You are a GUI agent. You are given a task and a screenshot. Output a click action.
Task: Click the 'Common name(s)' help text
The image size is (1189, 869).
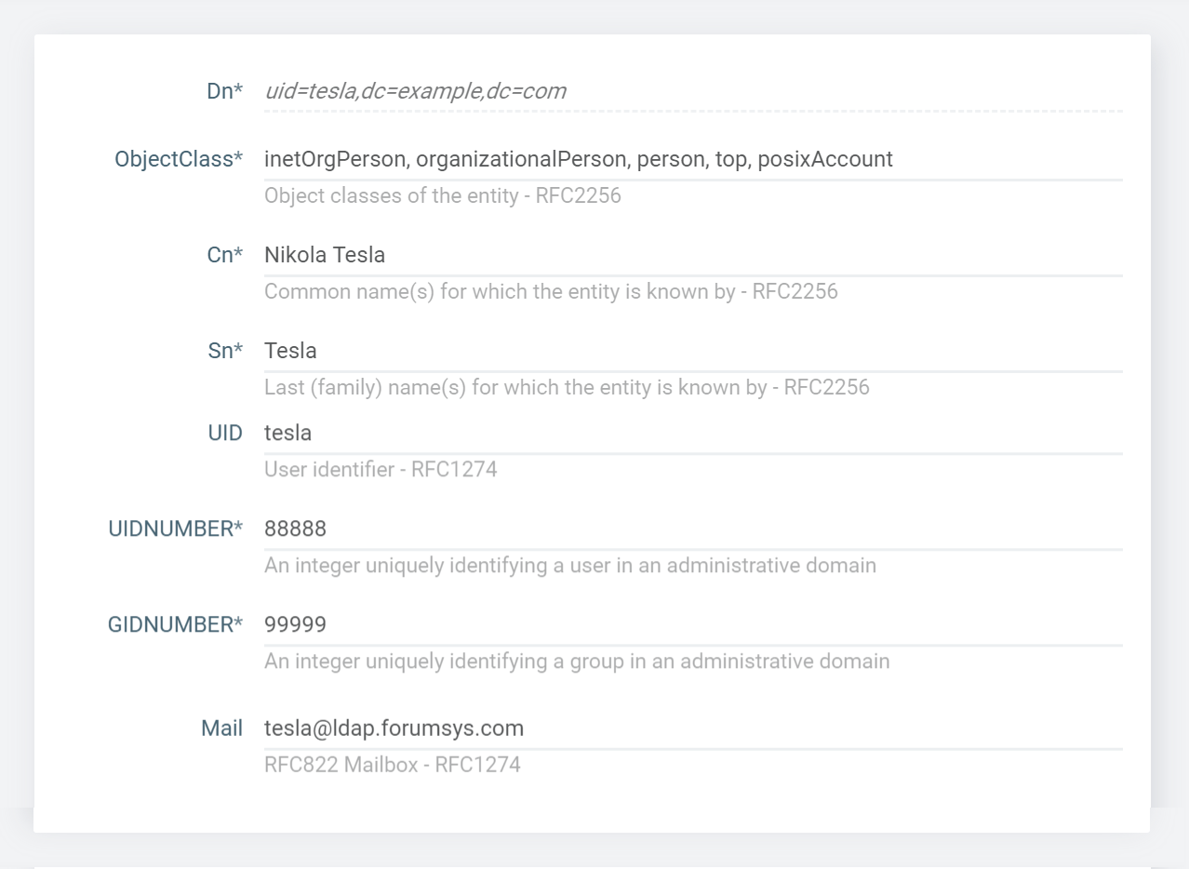(551, 292)
